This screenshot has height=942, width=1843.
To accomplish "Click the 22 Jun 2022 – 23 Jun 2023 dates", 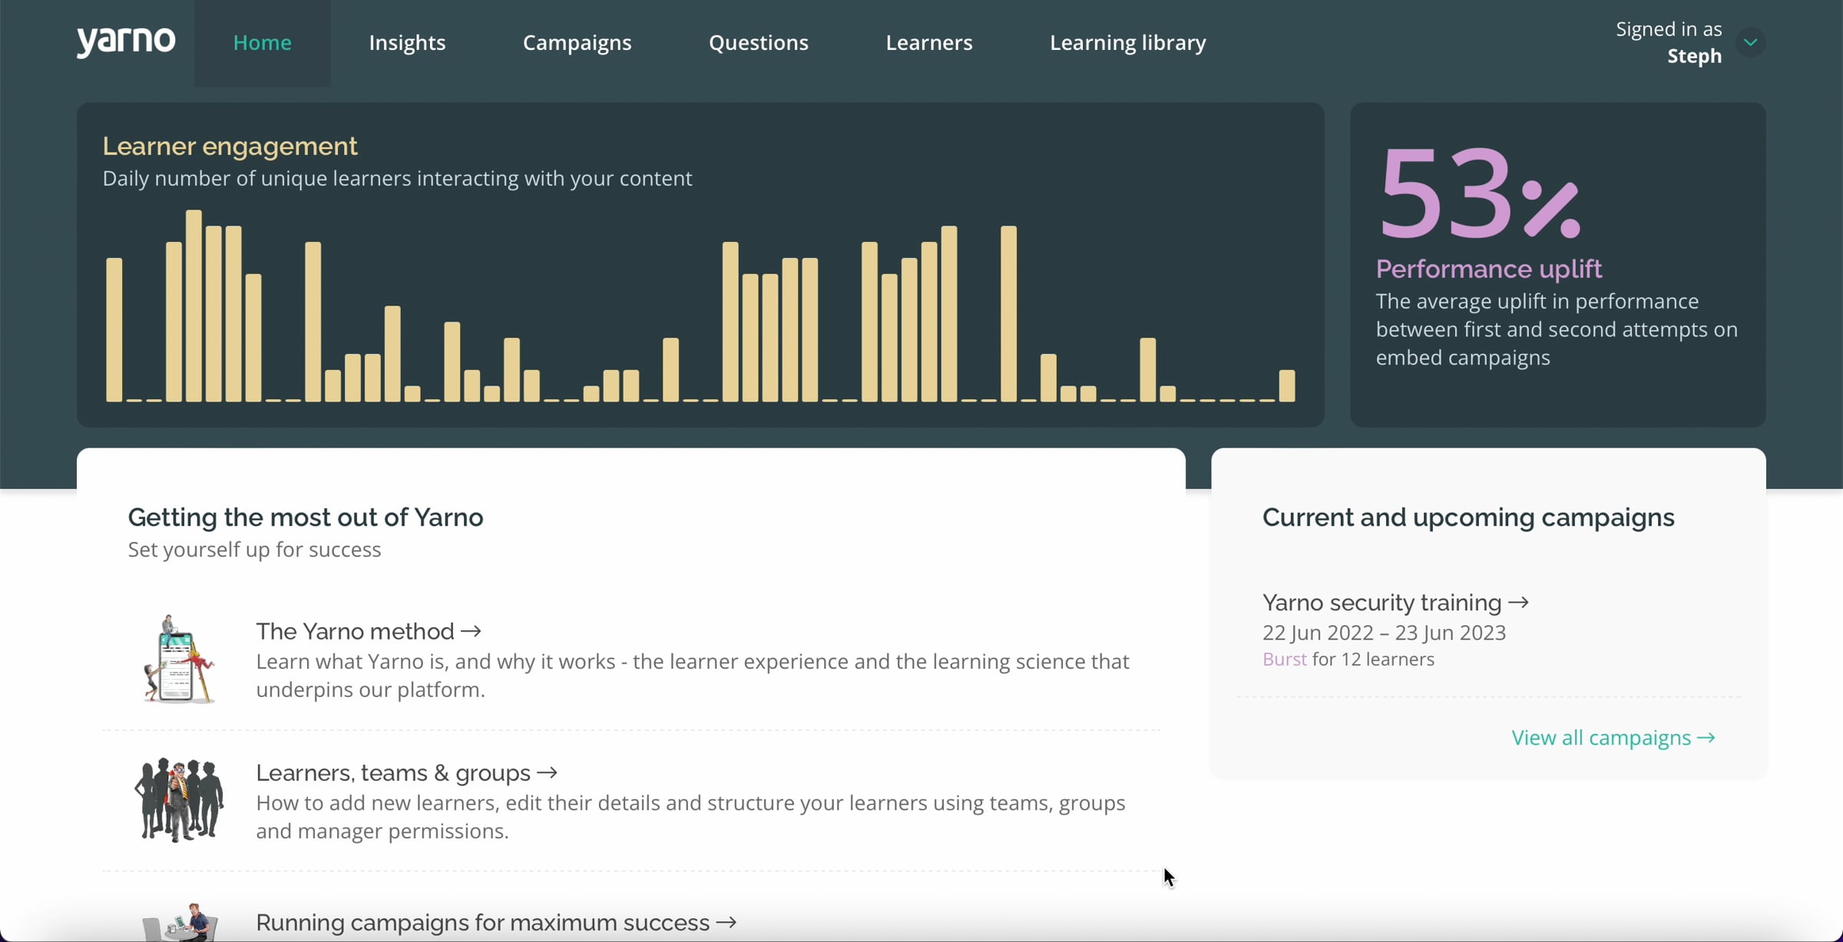I will (x=1385, y=633).
